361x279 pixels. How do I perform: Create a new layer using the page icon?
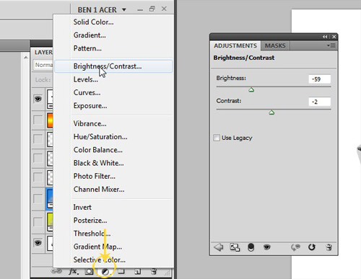coord(137,272)
